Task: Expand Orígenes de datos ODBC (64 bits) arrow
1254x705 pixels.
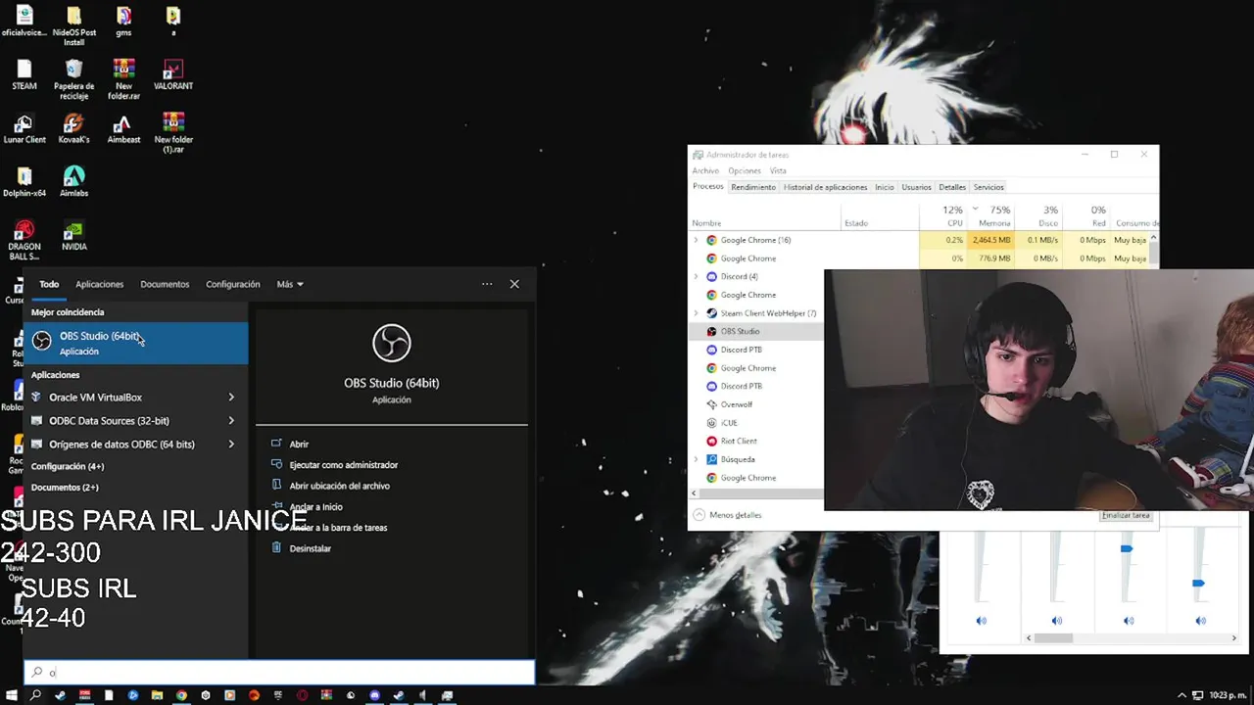Action: 231,445
